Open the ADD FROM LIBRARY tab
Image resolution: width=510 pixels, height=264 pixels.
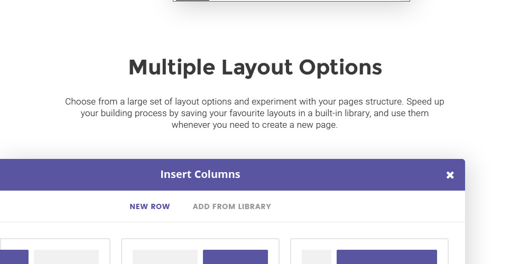click(231, 206)
